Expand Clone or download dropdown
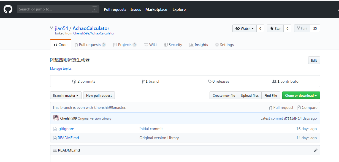The image size is (339, 162). click(301, 95)
